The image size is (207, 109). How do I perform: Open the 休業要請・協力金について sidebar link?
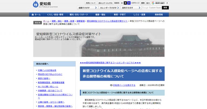[50, 91]
